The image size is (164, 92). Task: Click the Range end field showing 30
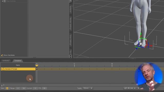(x=24, y=88)
